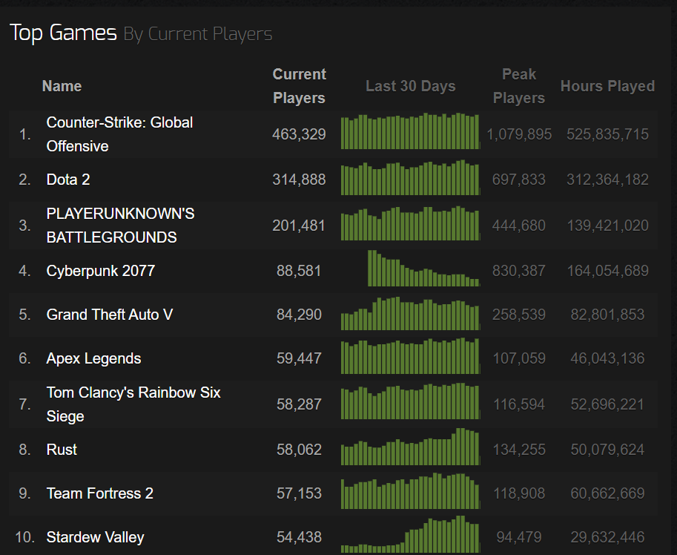Click peak players value 94,479
The image size is (677, 555).
click(x=519, y=537)
